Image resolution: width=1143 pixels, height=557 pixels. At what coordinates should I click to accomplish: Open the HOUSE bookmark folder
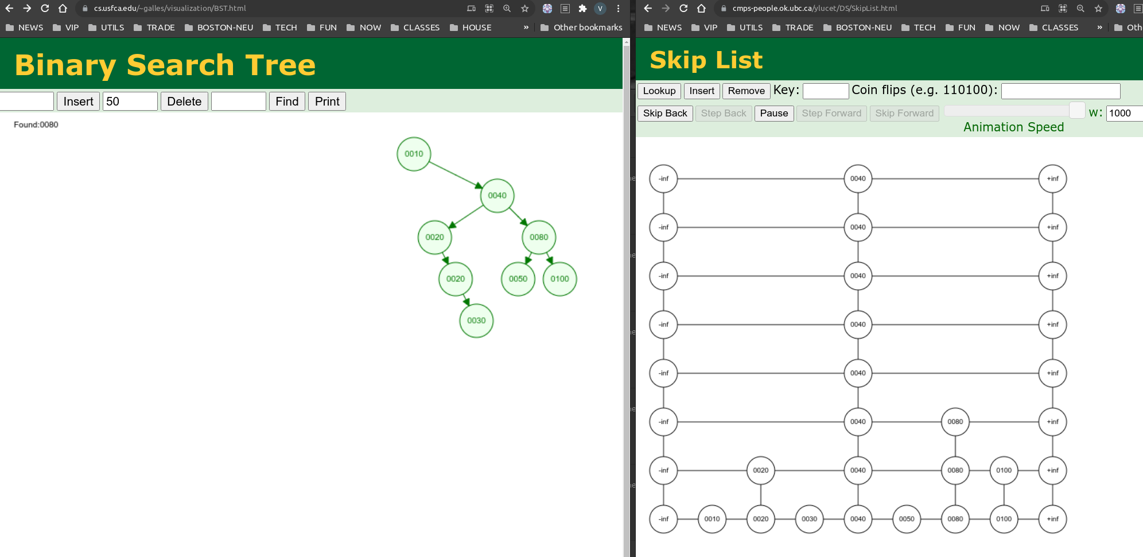471,28
